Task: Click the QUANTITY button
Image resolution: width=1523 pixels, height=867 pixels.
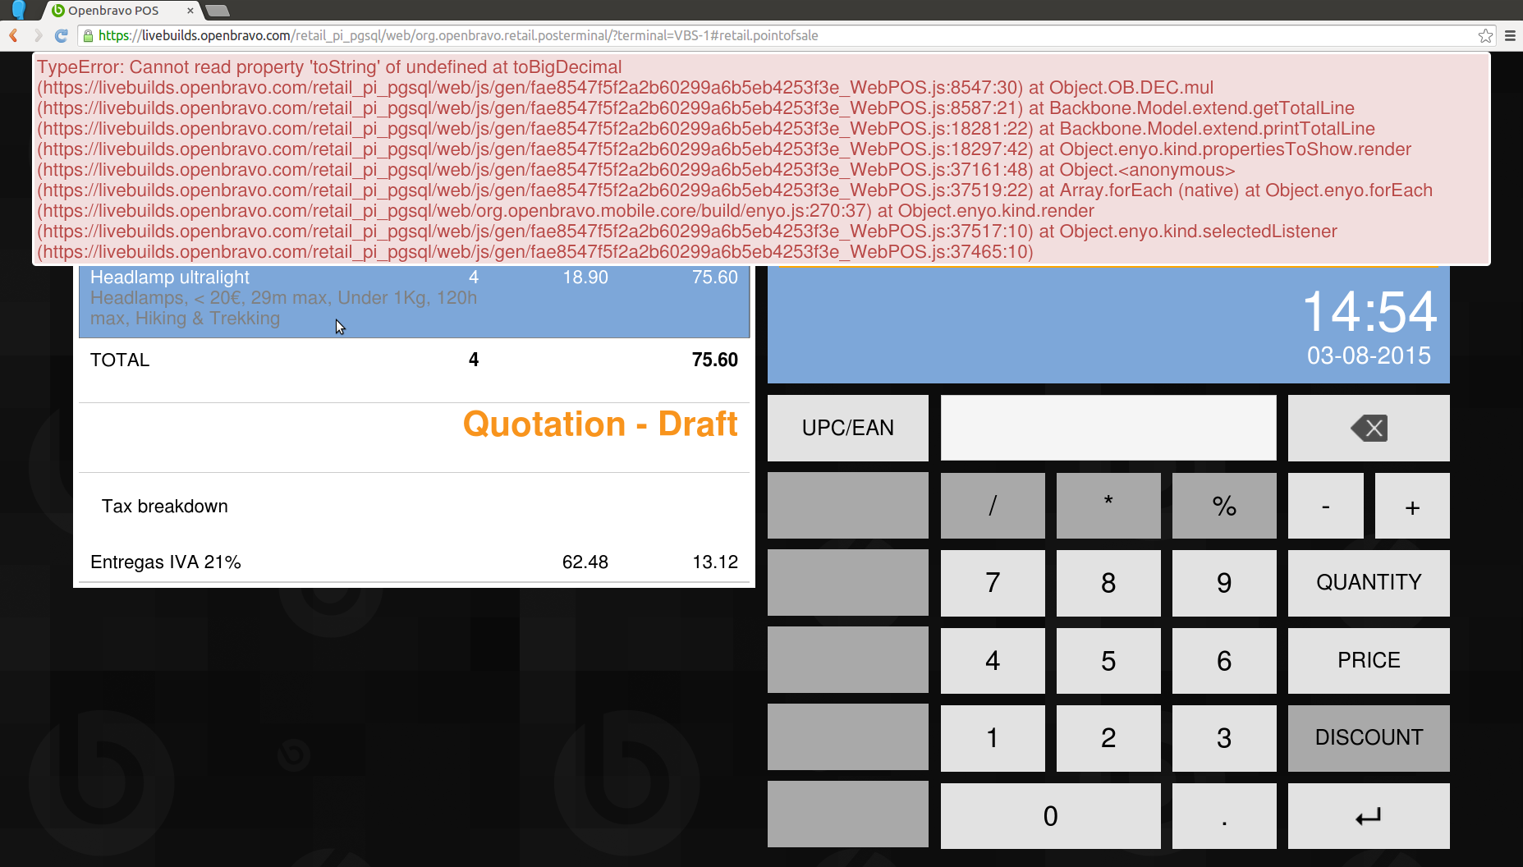Action: point(1369,583)
